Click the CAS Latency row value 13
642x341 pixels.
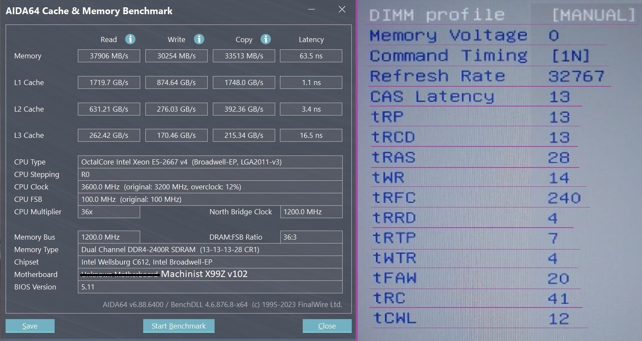[559, 97]
